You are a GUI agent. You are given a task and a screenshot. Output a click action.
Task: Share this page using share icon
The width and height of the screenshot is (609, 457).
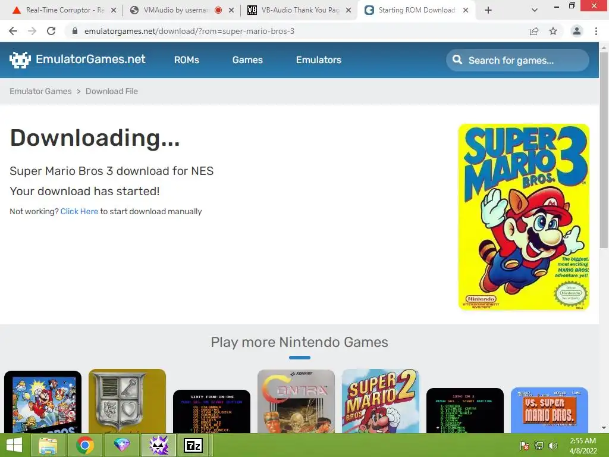[x=534, y=31]
